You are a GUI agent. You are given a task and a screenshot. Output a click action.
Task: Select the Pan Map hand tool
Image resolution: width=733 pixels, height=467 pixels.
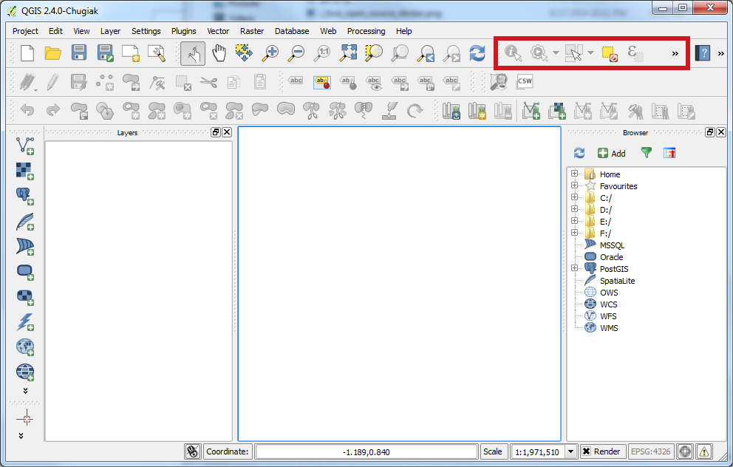point(219,52)
